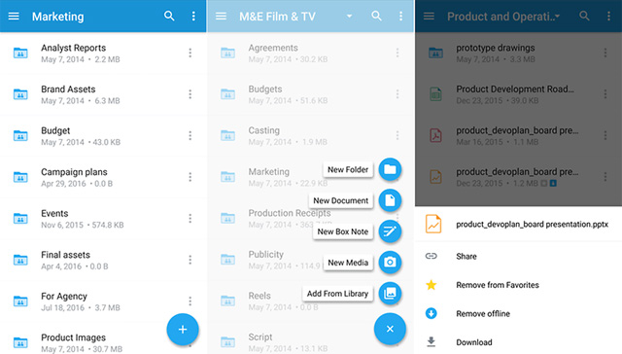
Task: Open more options for Agreements folder
Action: point(397,53)
